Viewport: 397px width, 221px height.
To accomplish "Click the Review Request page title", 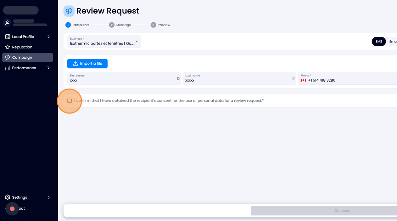I will click(x=108, y=11).
